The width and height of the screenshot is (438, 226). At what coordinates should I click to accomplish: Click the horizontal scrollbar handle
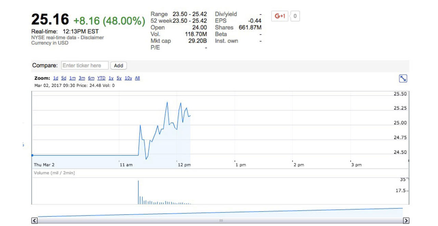[x=220, y=221]
